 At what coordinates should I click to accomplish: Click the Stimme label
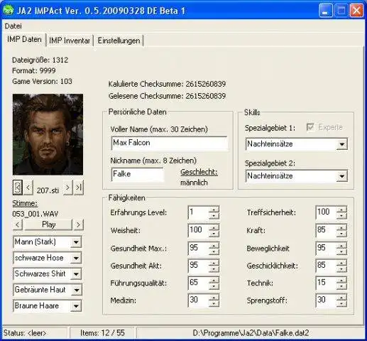pos(25,203)
